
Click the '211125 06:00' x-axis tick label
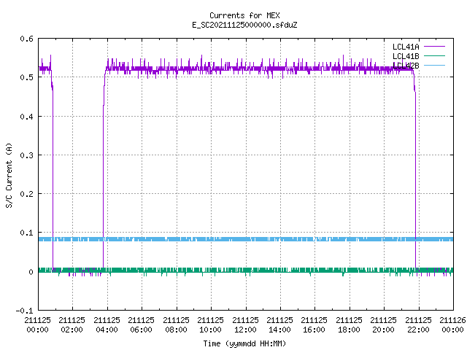[141, 325]
